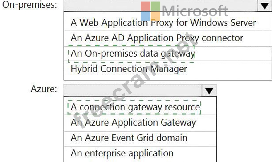Expand the Azure dropdown arrow
Viewport: 272px width, 162px height.
point(209,90)
